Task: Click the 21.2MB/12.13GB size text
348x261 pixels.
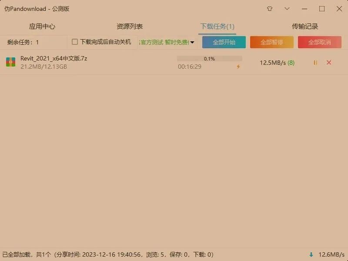Action: click(x=44, y=67)
